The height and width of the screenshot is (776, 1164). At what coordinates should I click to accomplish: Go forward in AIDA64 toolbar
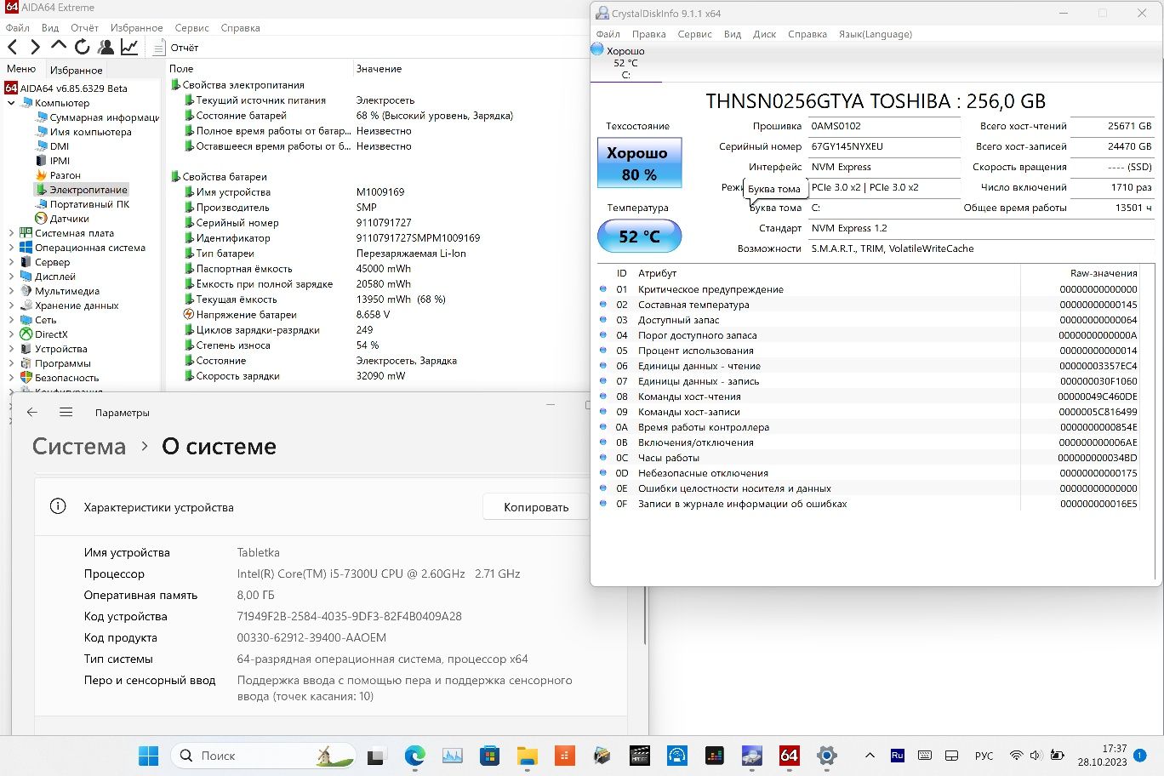pos(35,48)
